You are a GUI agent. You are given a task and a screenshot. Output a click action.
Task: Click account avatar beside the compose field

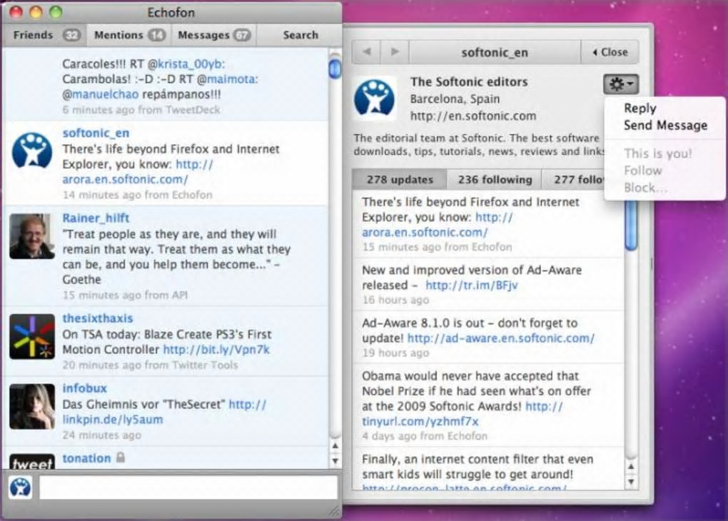(x=21, y=487)
